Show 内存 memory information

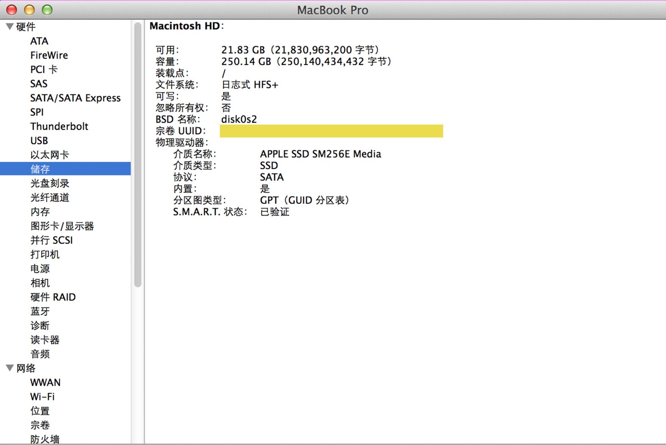[x=40, y=211]
